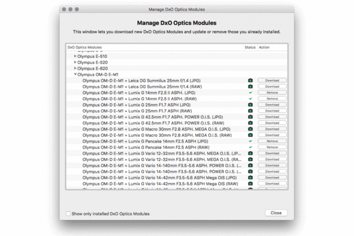Click installed checkmark for Lumix 14mm II (JPG)
Screen dimensions: 354x236
coord(250,93)
